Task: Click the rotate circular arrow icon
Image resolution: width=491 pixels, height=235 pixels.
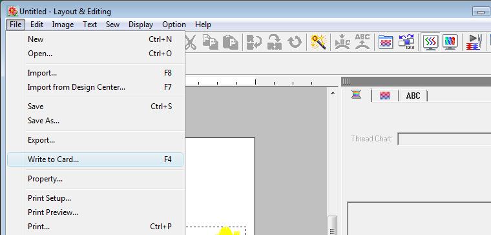Action: [x=295, y=42]
